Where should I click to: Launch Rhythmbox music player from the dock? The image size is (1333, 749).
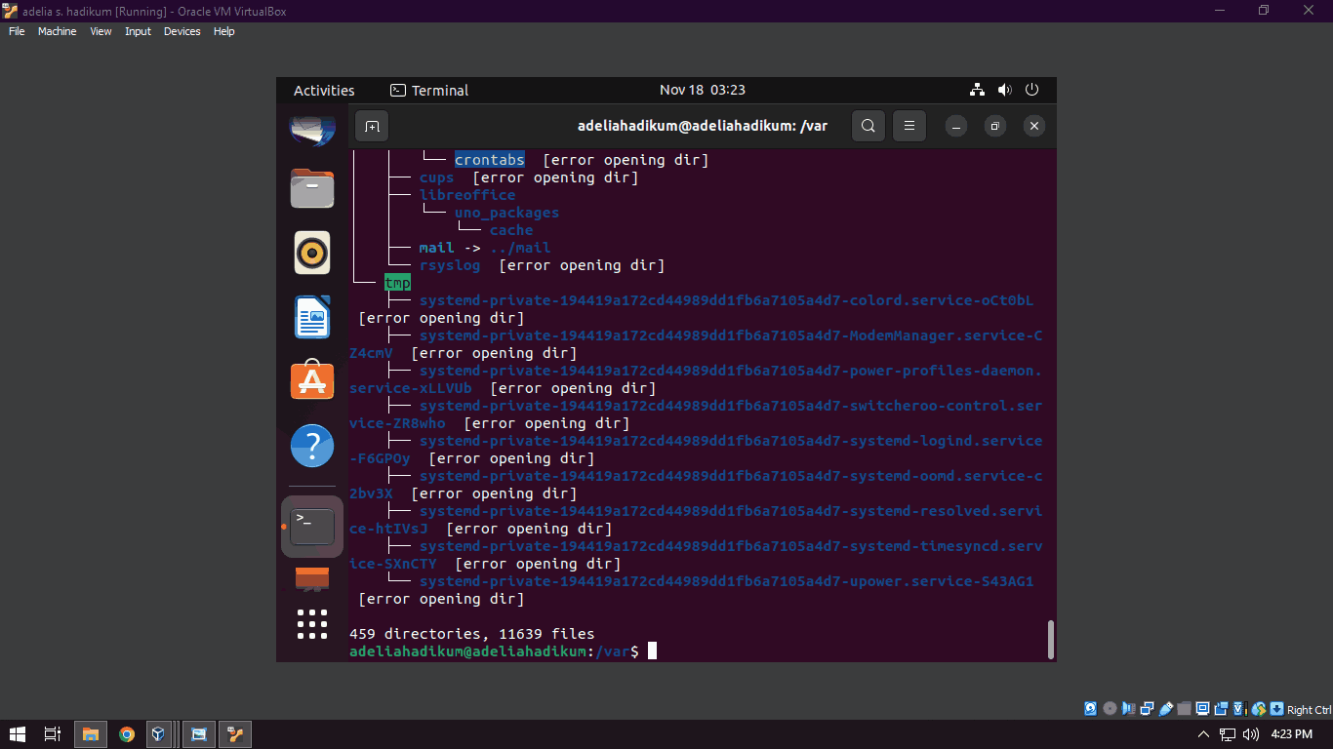click(312, 253)
